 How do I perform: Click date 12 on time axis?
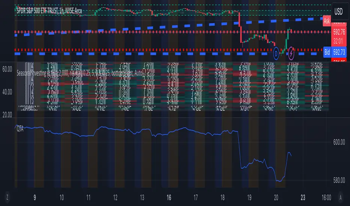115,197
